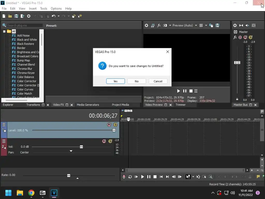Click the timeline playhead cursor marker
The width and height of the screenshot is (265, 199).
[128, 119]
